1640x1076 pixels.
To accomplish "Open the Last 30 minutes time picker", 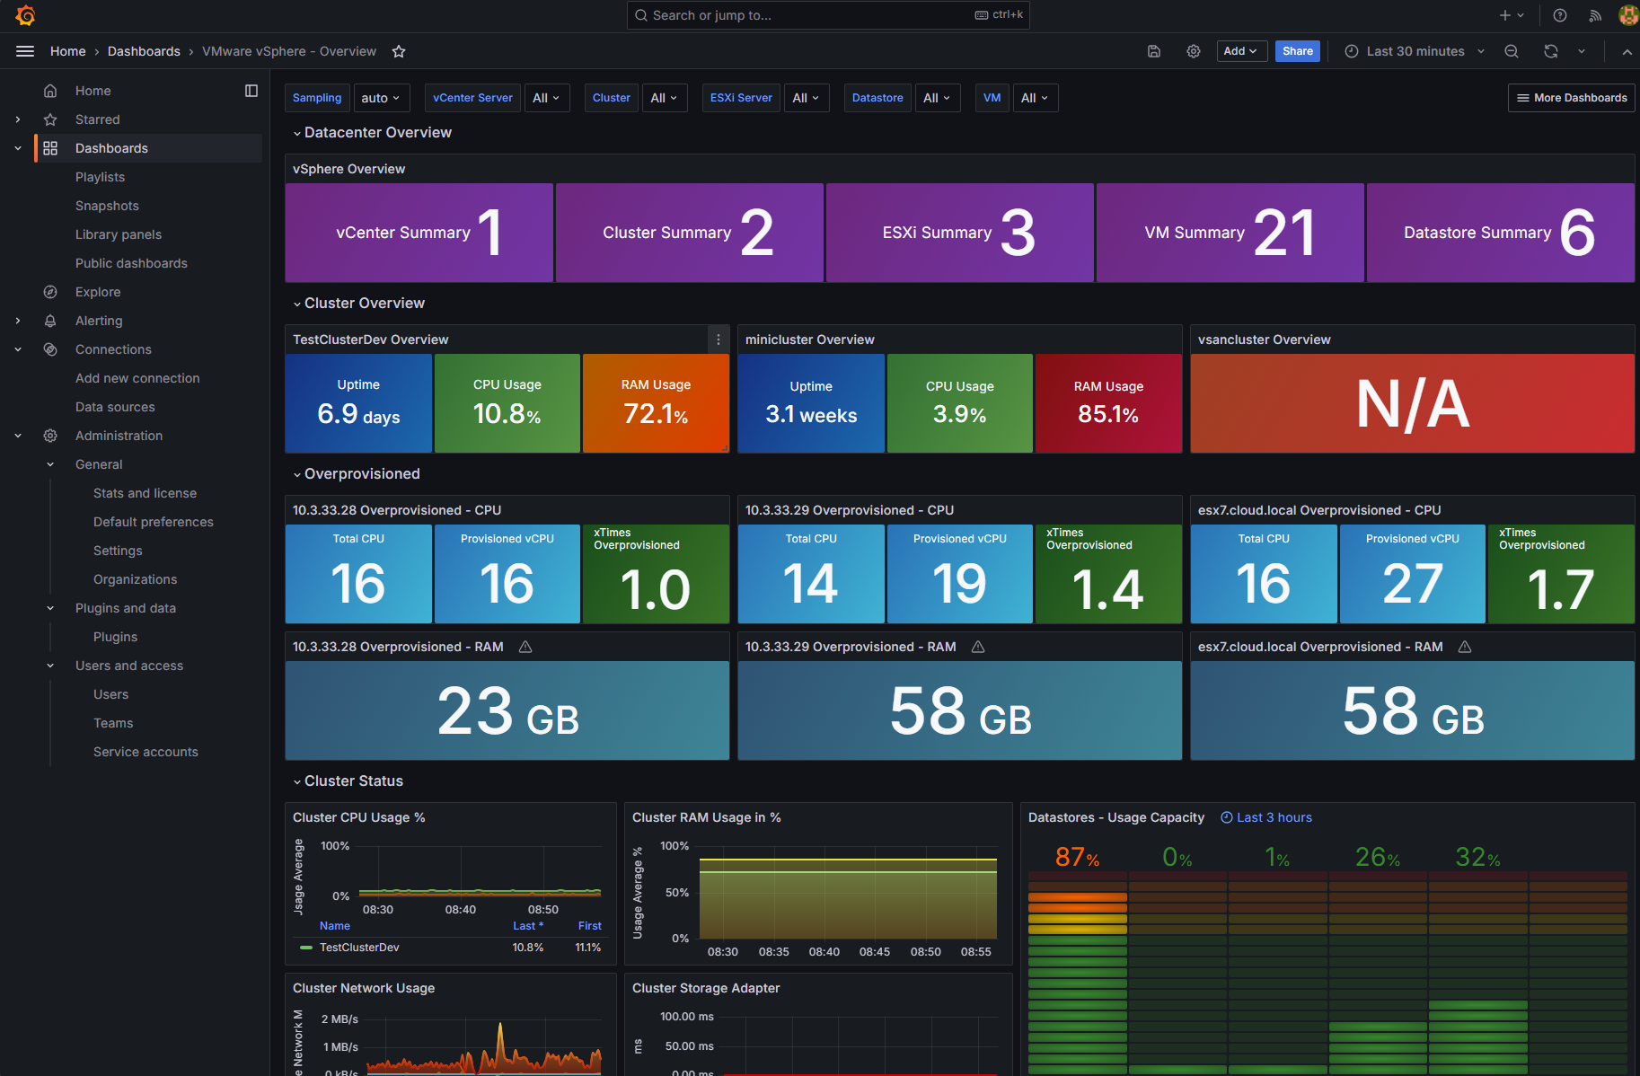I will [1415, 51].
